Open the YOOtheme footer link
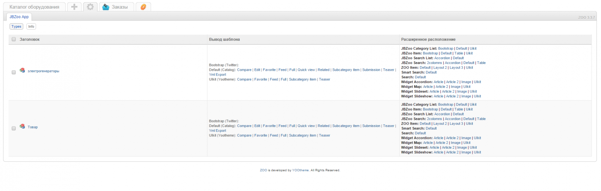 coord(300,170)
